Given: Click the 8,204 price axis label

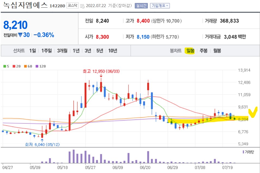Looking at the screenshot, I should (x=243, y=119).
